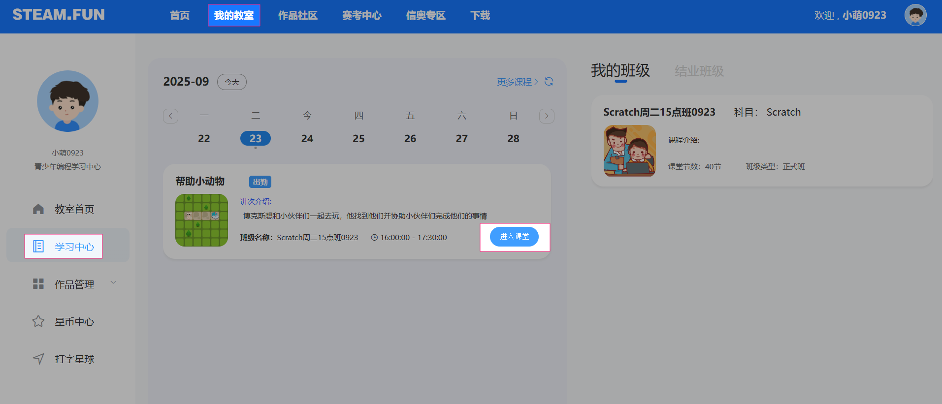
Task: Select date 28 in the calendar
Action: (x=514, y=139)
